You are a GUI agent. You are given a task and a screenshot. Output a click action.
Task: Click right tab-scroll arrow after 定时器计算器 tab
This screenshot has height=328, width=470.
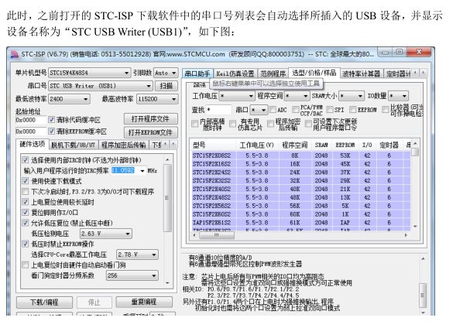424,72
